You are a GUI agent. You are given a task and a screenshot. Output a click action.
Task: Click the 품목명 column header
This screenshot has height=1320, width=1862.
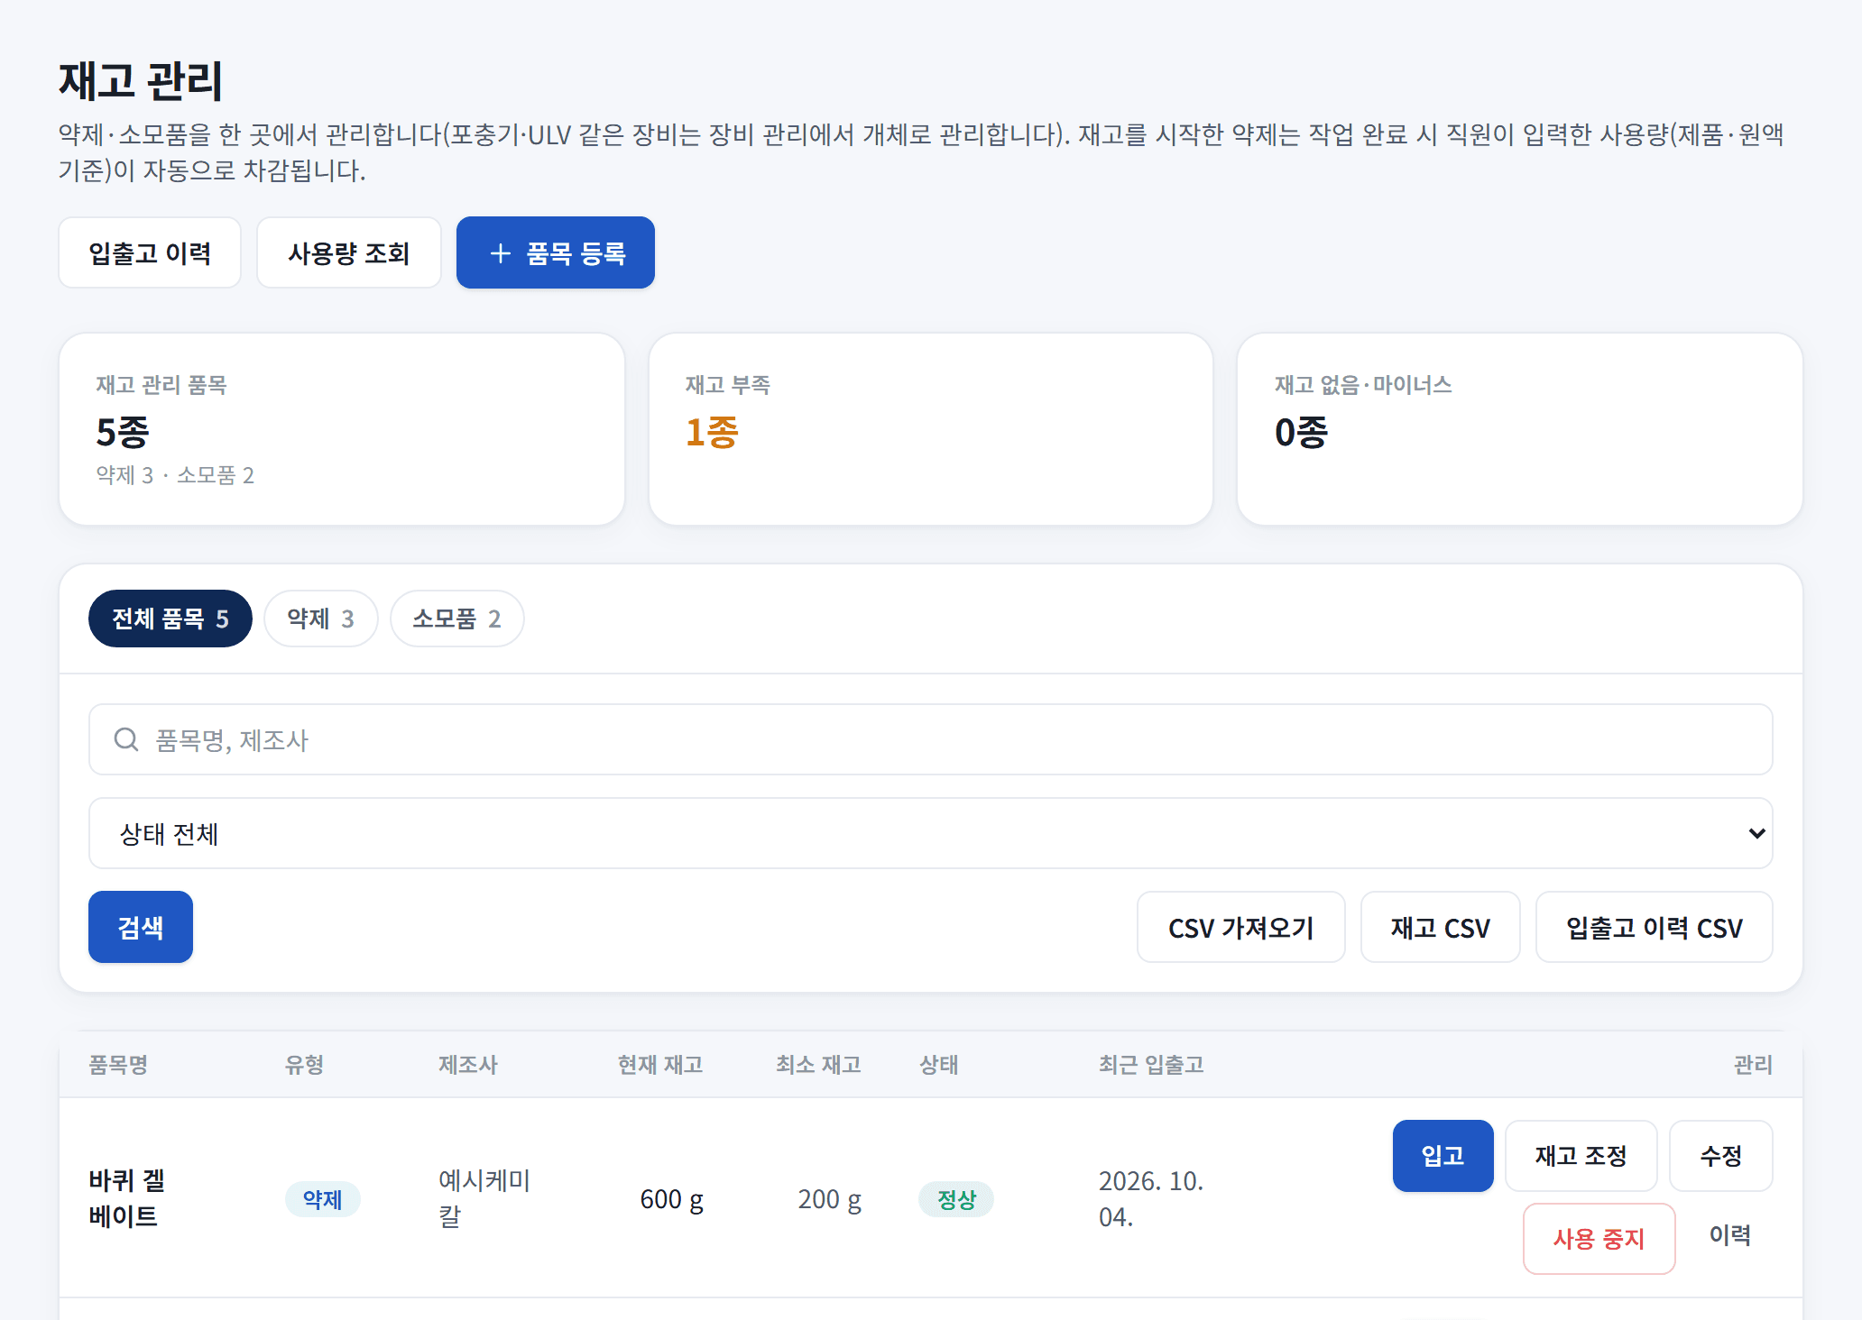coord(118,1065)
